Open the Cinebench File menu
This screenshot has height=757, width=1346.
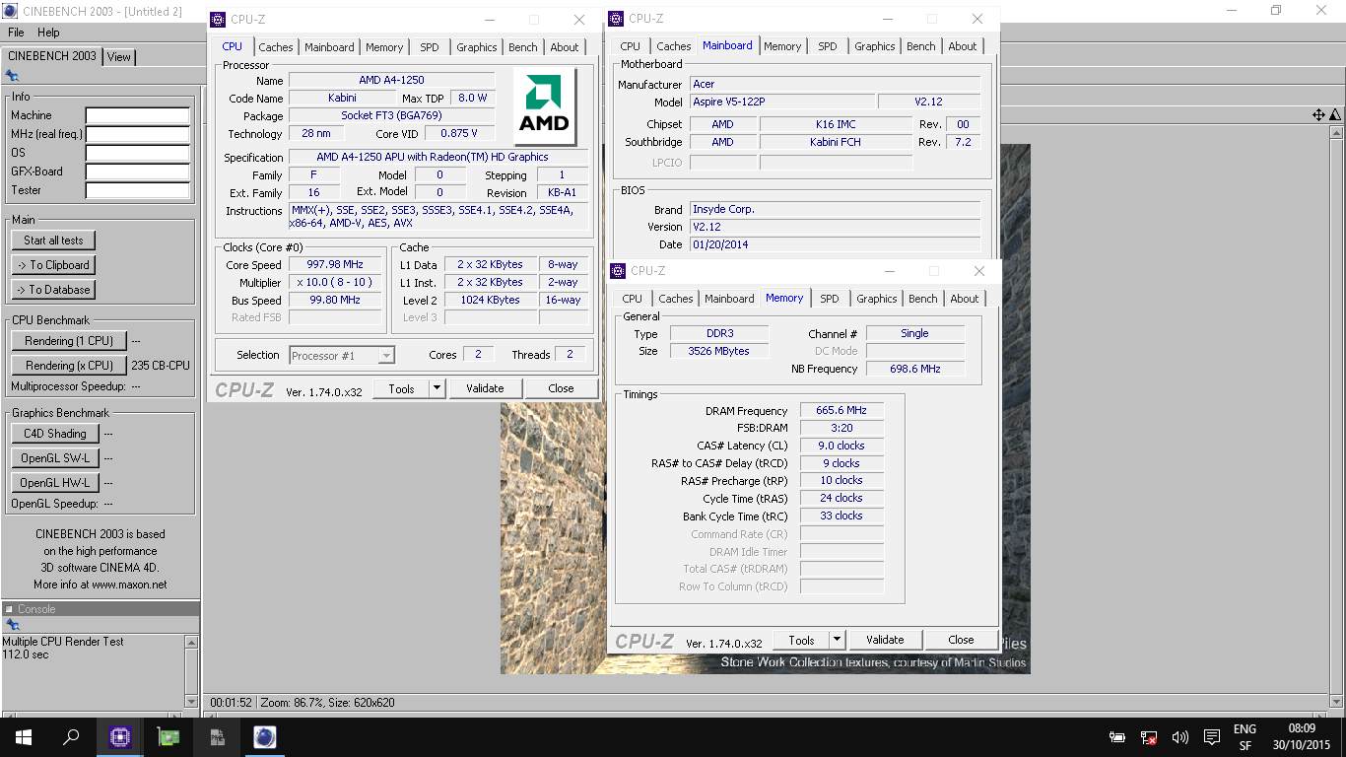pyautogui.click(x=16, y=33)
